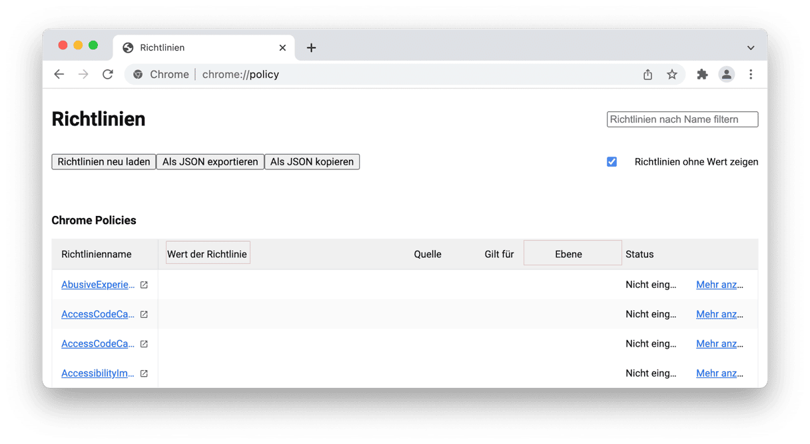Screen dimensions: 810x444
Task: Open the extensions puzzle icon
Action: (702, 75)
